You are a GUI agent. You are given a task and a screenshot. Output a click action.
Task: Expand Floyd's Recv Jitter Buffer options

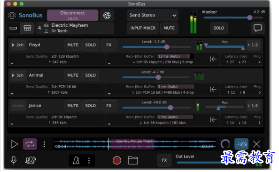pyautogui.click(x=109, y=63)
